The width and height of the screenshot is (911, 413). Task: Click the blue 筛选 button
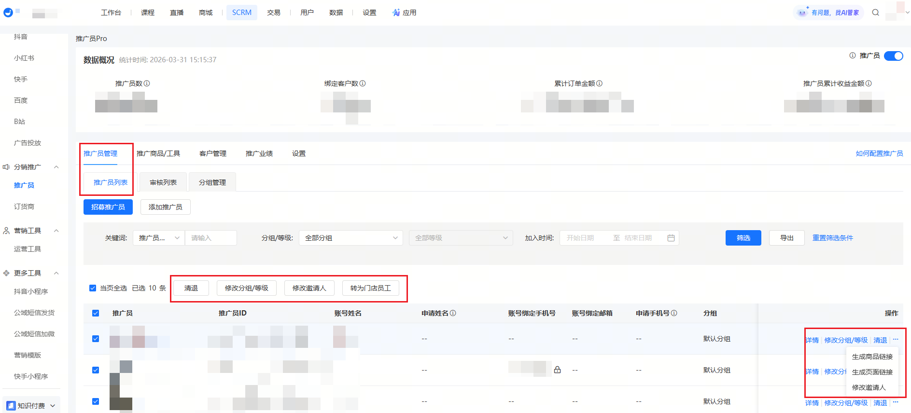click(743, 238)
